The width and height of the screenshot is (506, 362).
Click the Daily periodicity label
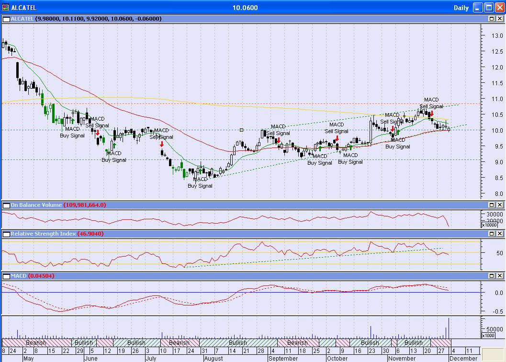(461, 8)
